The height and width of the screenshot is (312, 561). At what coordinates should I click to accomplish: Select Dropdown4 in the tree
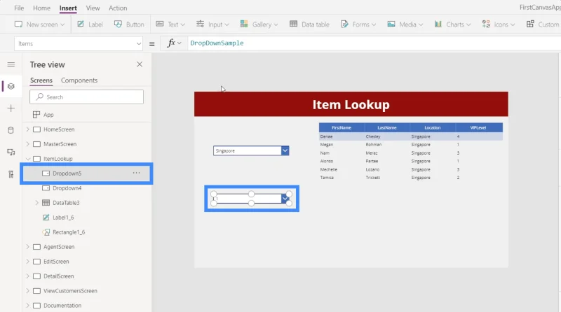(67, 187)
